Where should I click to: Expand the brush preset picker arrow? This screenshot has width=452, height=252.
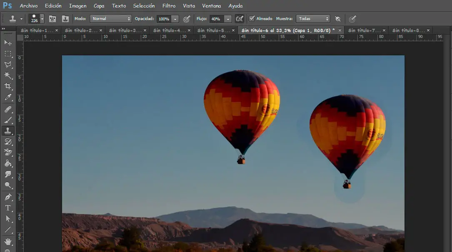pos(42,19)
